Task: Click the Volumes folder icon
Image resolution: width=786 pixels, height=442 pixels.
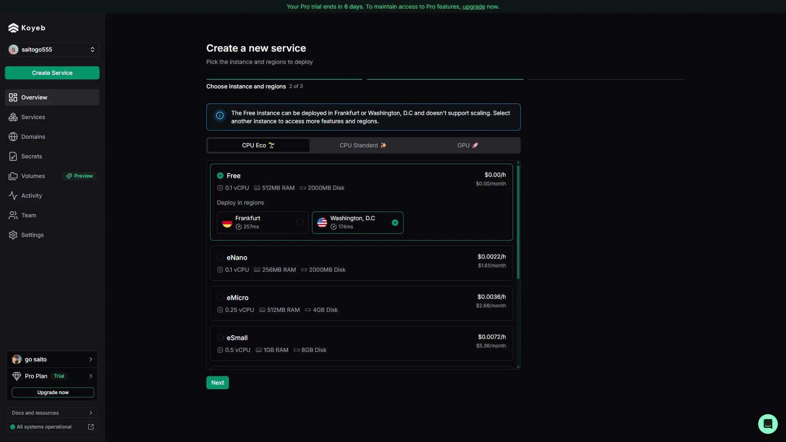Action: [x=13, y=176]
